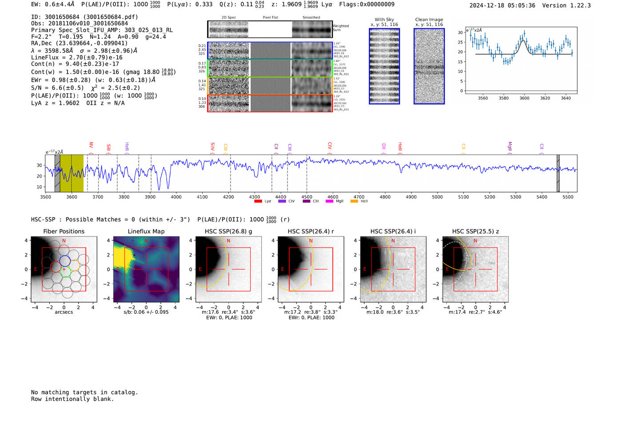Open the Lineflux Map image
This screenshot has width=622, height=423.
click(x=146, y=269)
